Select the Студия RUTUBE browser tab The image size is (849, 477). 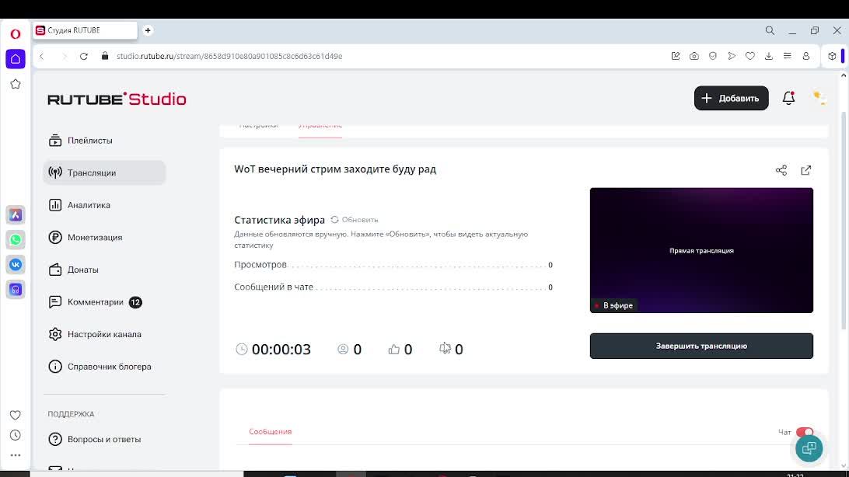[x=85, y=30]
